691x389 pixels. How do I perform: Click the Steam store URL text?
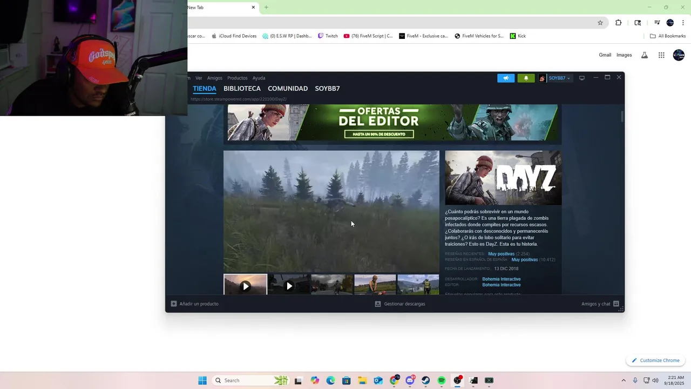[x=238, y=99]
